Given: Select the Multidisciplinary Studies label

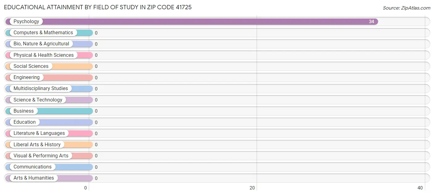Looking at the screenshot, I should click(x=41, y=89).
